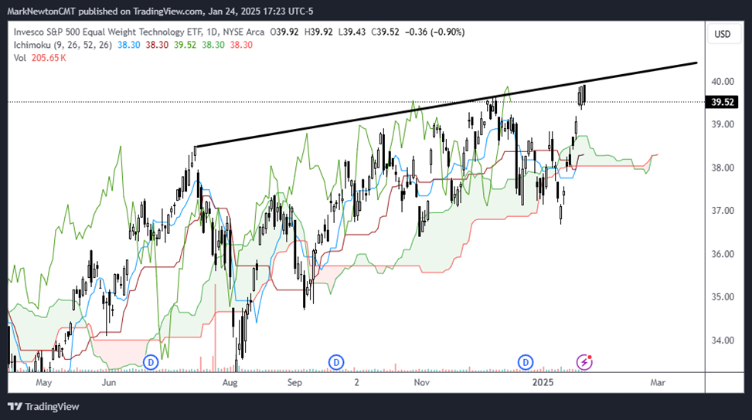This screenshot has width=752, height=420.
Task: Click the TradingView logo
Action: point(43,407)
